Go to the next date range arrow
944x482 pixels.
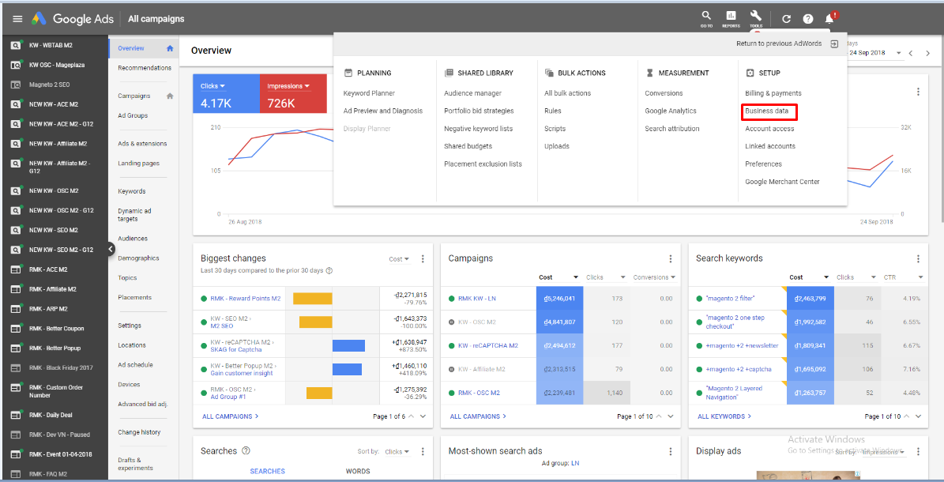[x=927, y=53]
